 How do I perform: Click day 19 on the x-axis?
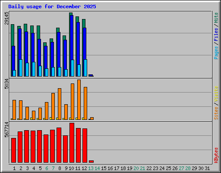coord(129,168)
